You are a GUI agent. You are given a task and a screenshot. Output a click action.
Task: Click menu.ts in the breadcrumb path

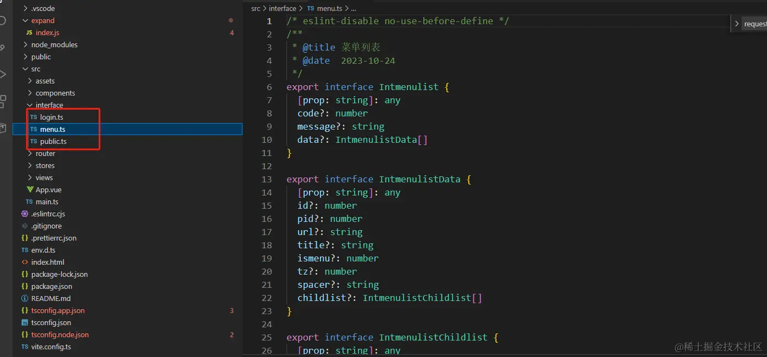[329, 9]
